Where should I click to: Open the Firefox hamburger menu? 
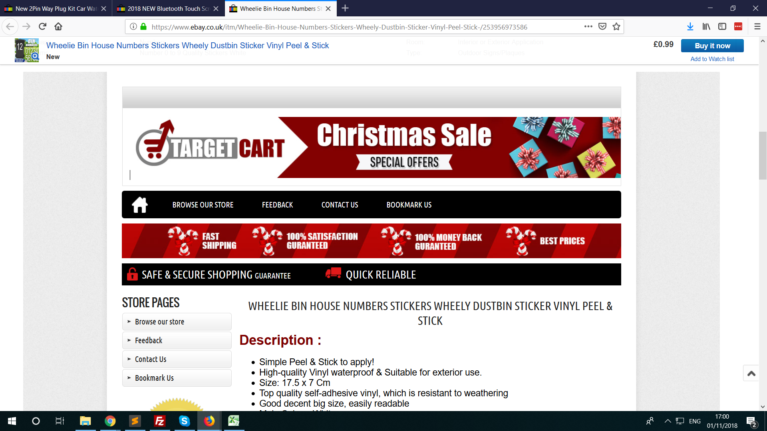point(757,27)
